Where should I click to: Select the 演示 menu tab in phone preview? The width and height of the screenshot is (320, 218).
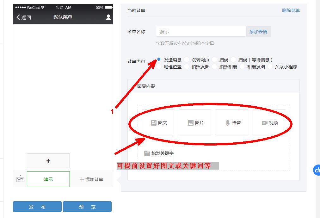tap(48, 179)
